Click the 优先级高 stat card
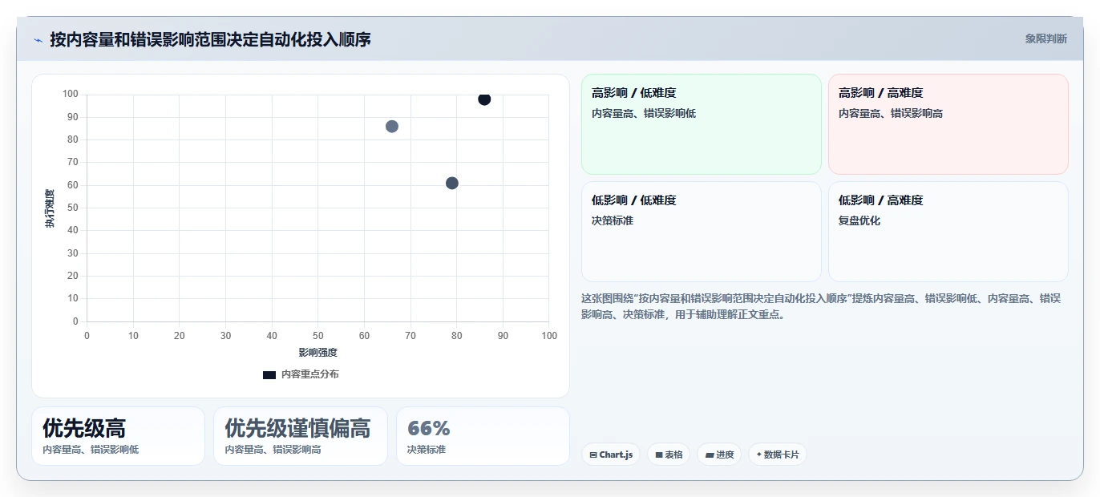 point(118,436)
